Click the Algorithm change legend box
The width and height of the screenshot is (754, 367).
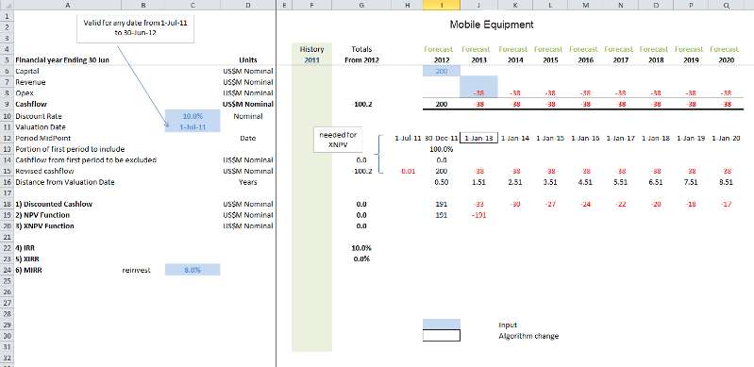click(442, 335)
